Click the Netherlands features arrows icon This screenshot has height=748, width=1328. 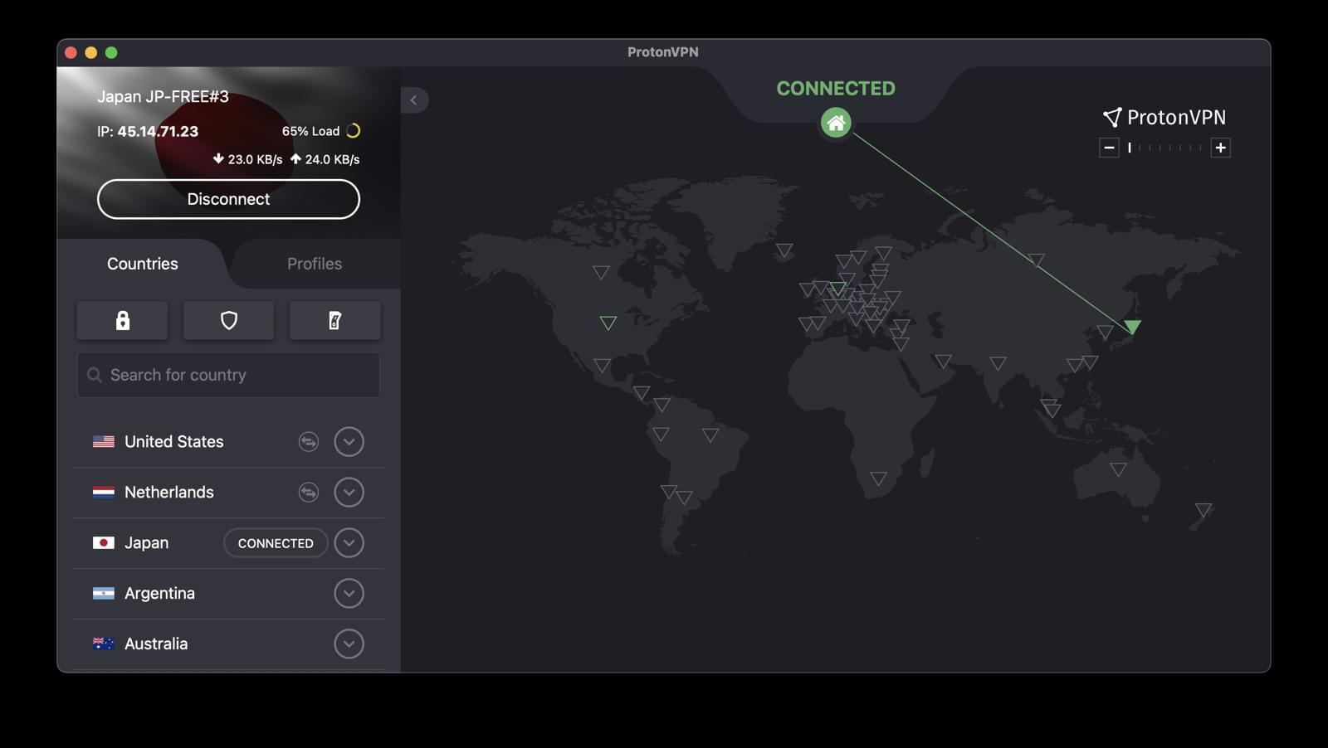[309, 493]
